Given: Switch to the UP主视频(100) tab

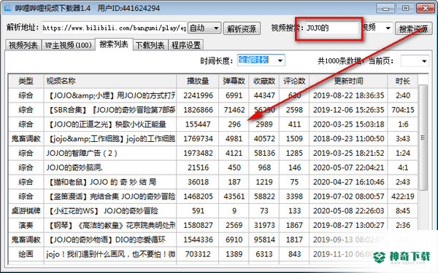Looking at the screenshot, I should [x=68, y=45].
